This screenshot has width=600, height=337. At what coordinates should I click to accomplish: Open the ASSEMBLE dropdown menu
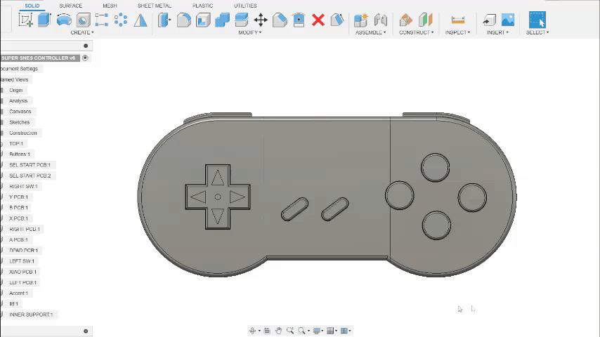click(370, 32)
